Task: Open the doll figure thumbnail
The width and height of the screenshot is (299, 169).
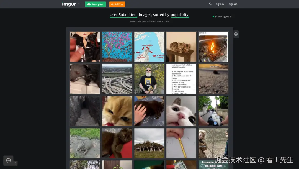Action: click(x=85, y=47)
